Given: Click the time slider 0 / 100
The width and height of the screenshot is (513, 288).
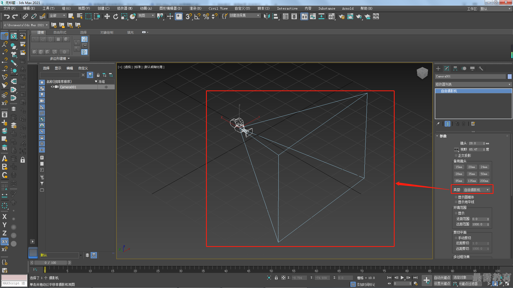Looking at the screenshot, I should point(50,263).
